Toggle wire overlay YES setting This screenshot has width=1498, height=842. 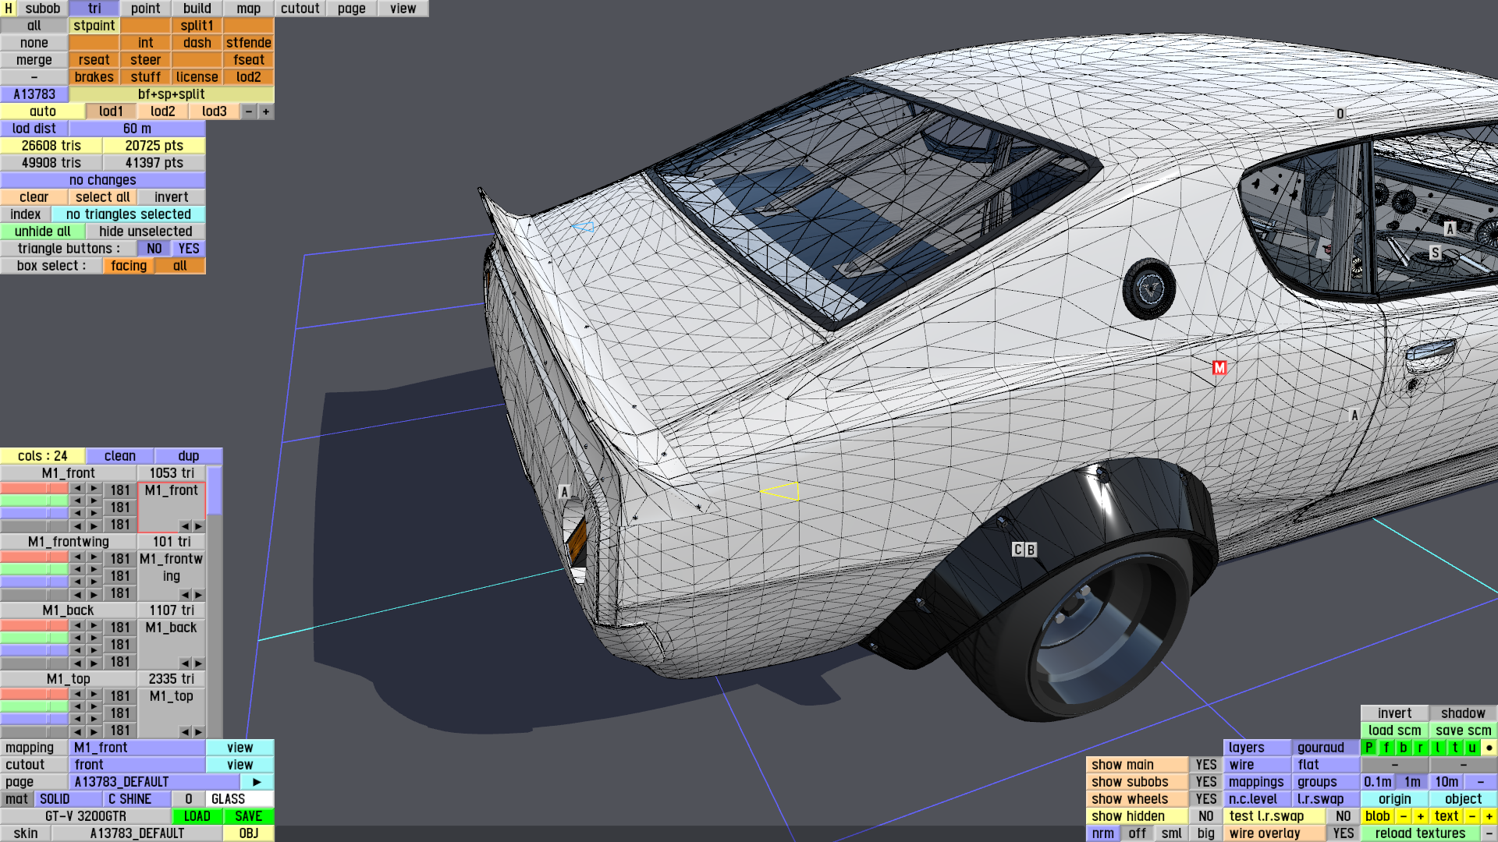pyautogui.click(x=1343, y=833)
